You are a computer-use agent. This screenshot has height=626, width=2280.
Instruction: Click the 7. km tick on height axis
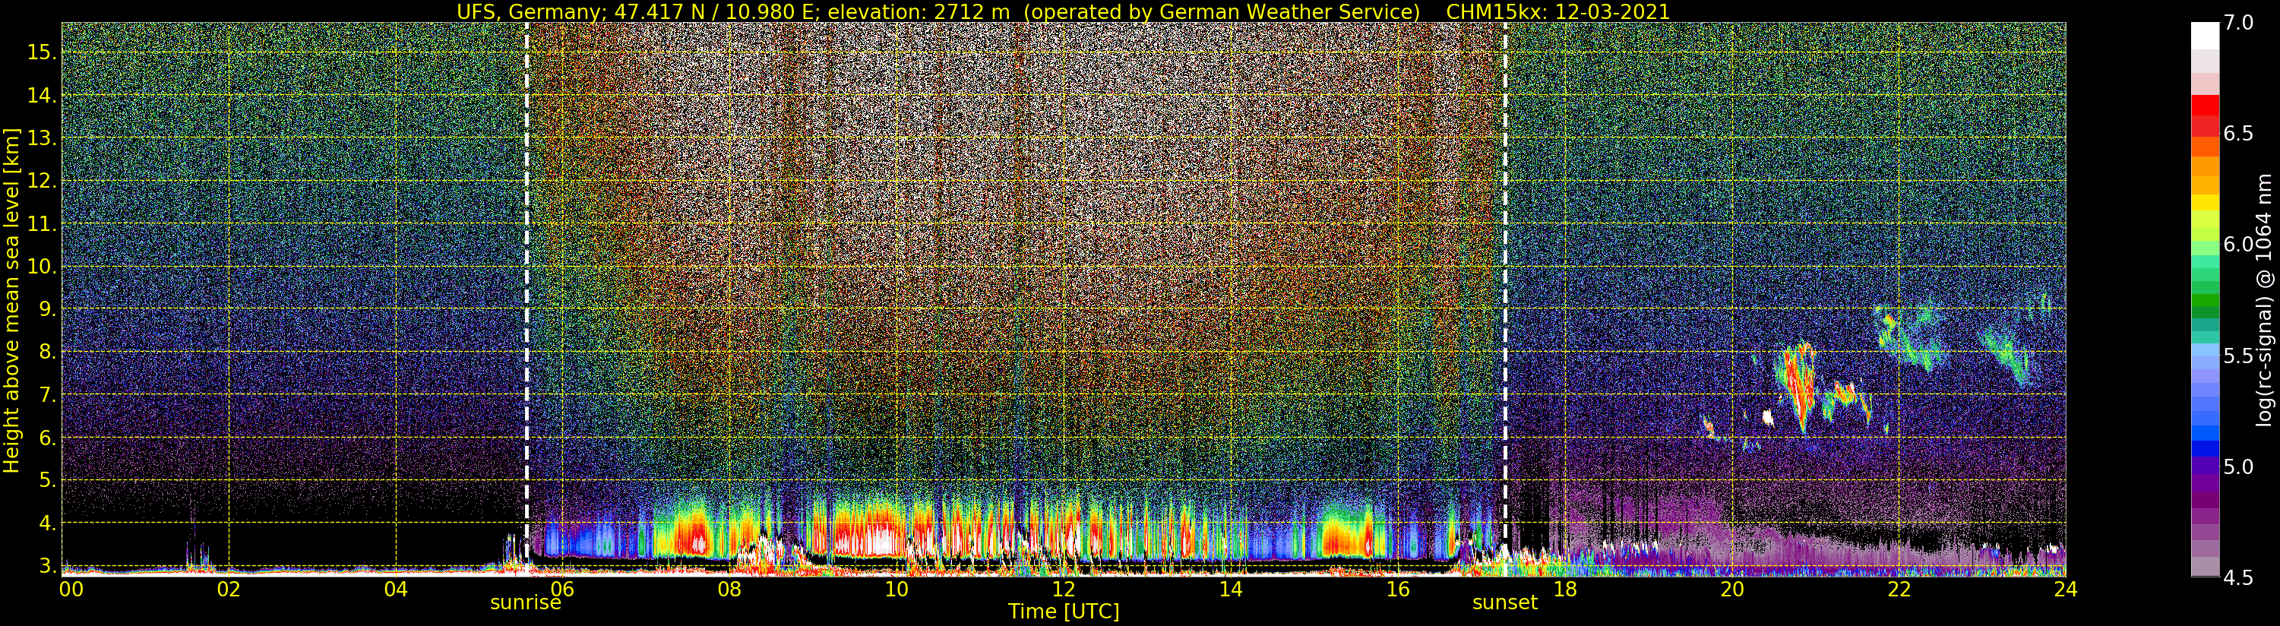(47, 395)
